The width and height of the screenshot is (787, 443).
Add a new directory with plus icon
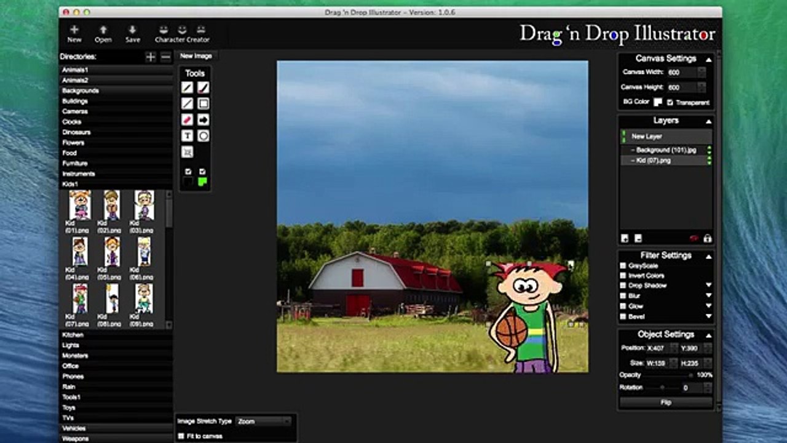[x=151, y=57]
